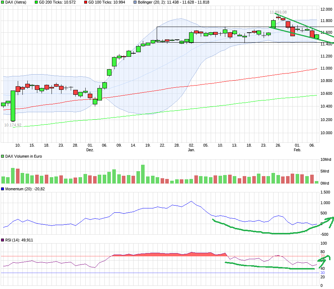This screenshot has height=289, width=334.
Task: Click the high value label 11.893,08
Action: 278,12
